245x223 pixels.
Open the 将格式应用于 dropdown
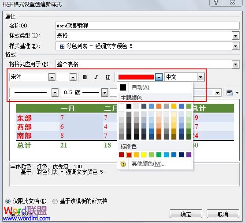point(235,64)
